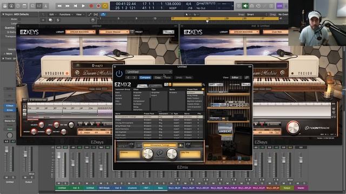
Task: Expand the More section in the inspector
Action: tap(5, 53)
